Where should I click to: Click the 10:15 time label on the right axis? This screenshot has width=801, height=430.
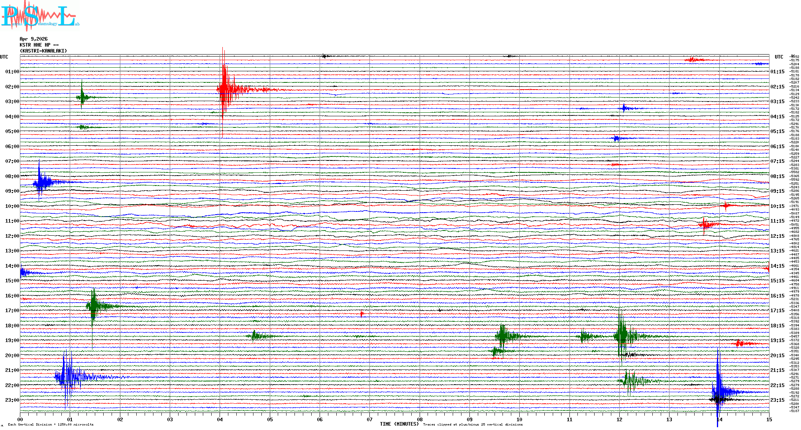coord(777,206)
